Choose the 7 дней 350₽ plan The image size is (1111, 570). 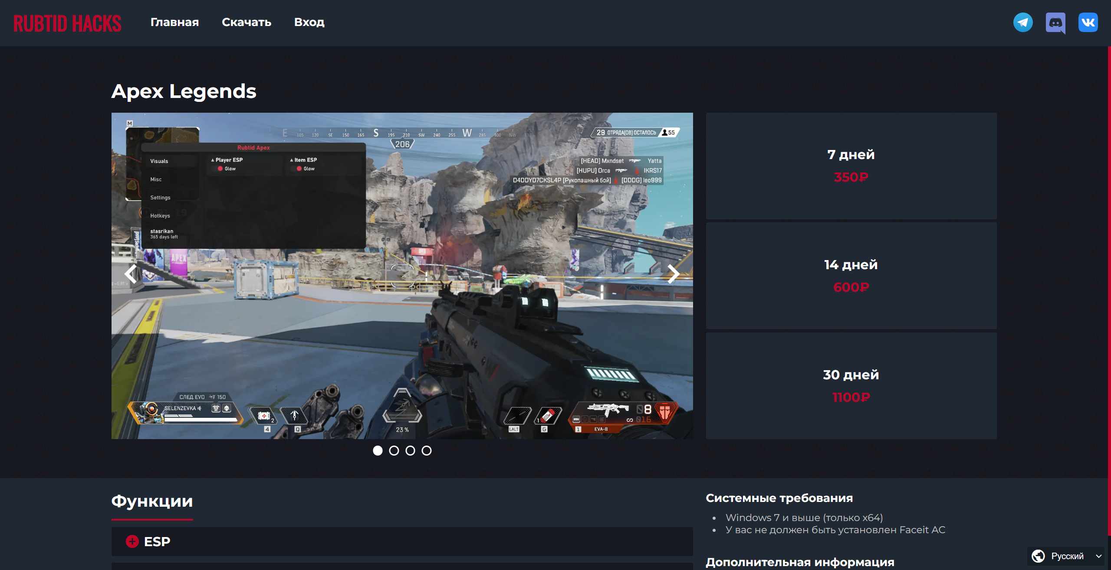coord(851,166)
